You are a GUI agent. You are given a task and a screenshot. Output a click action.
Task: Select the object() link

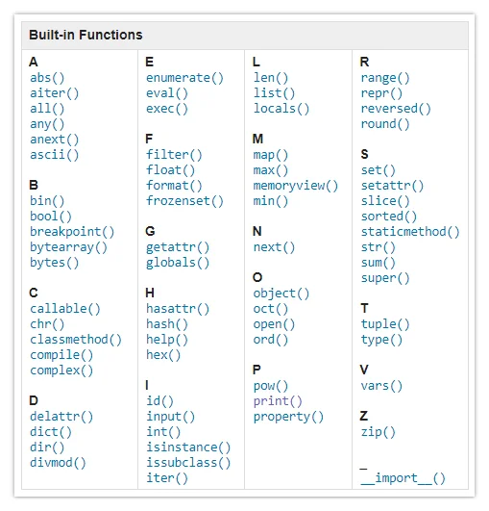coord(281,294)
